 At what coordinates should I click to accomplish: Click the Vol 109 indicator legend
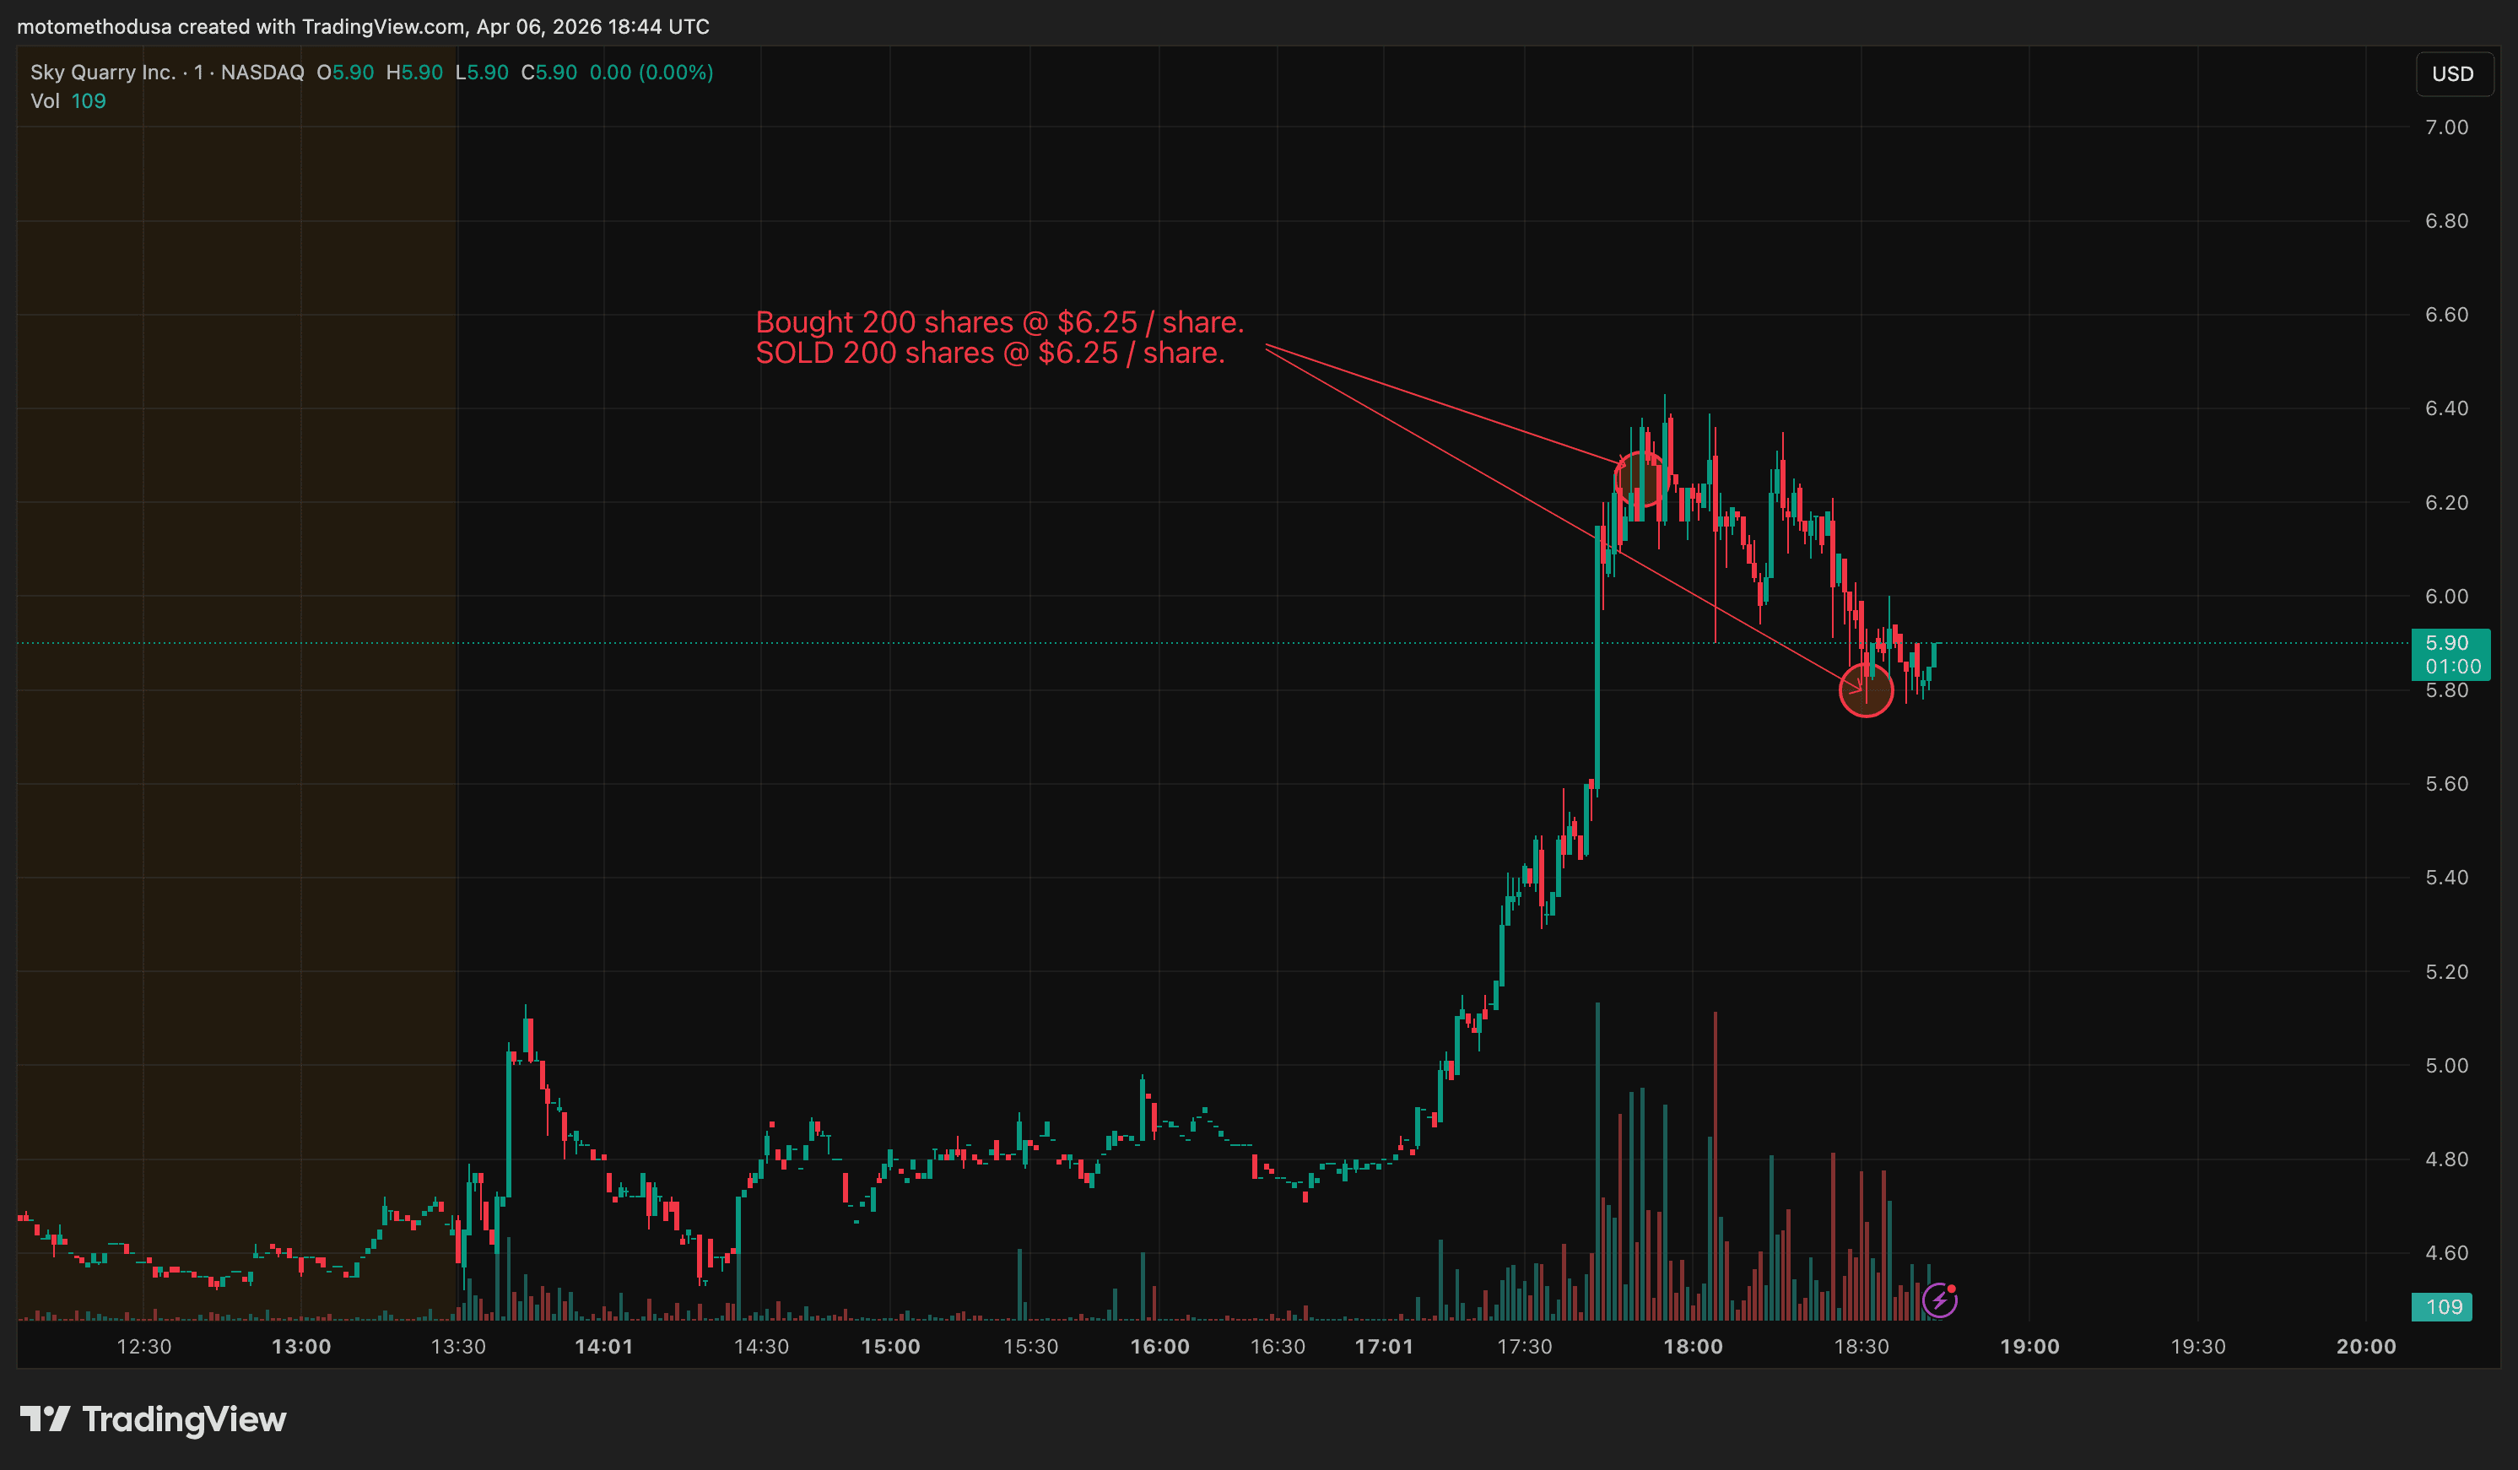[68, 101]
